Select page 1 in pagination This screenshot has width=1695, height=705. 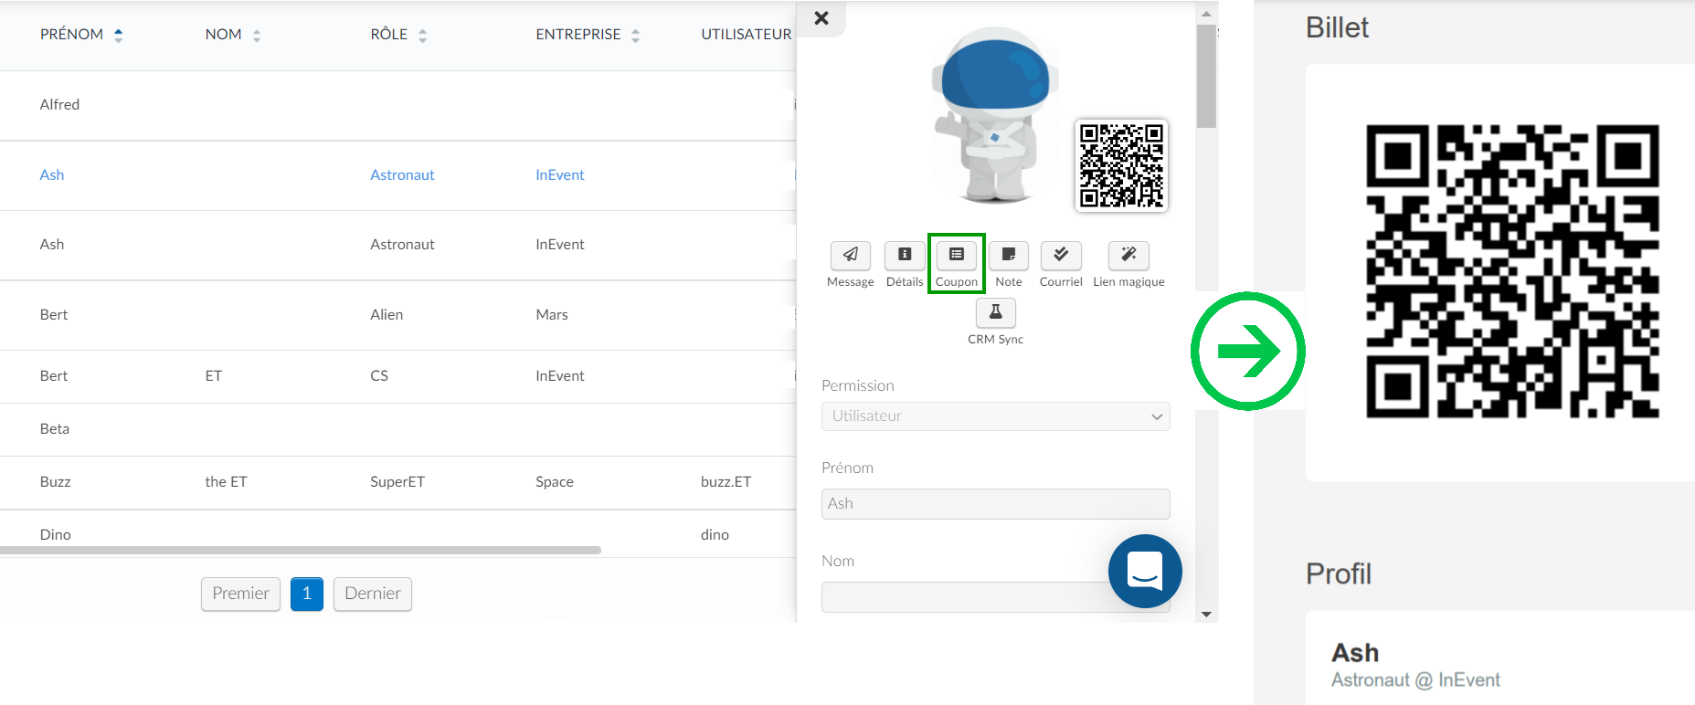307,594
